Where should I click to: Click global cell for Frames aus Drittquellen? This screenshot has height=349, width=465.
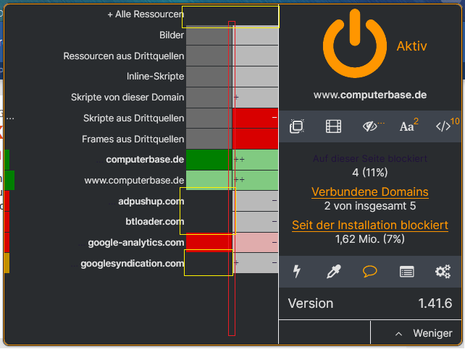coord(209,139)
